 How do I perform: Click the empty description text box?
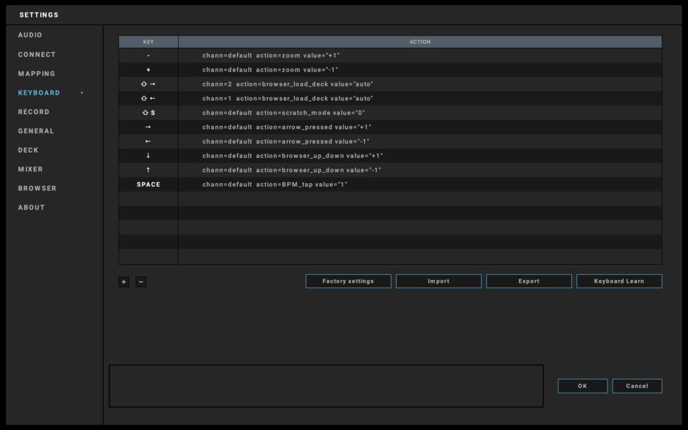[x=326, y=386]
